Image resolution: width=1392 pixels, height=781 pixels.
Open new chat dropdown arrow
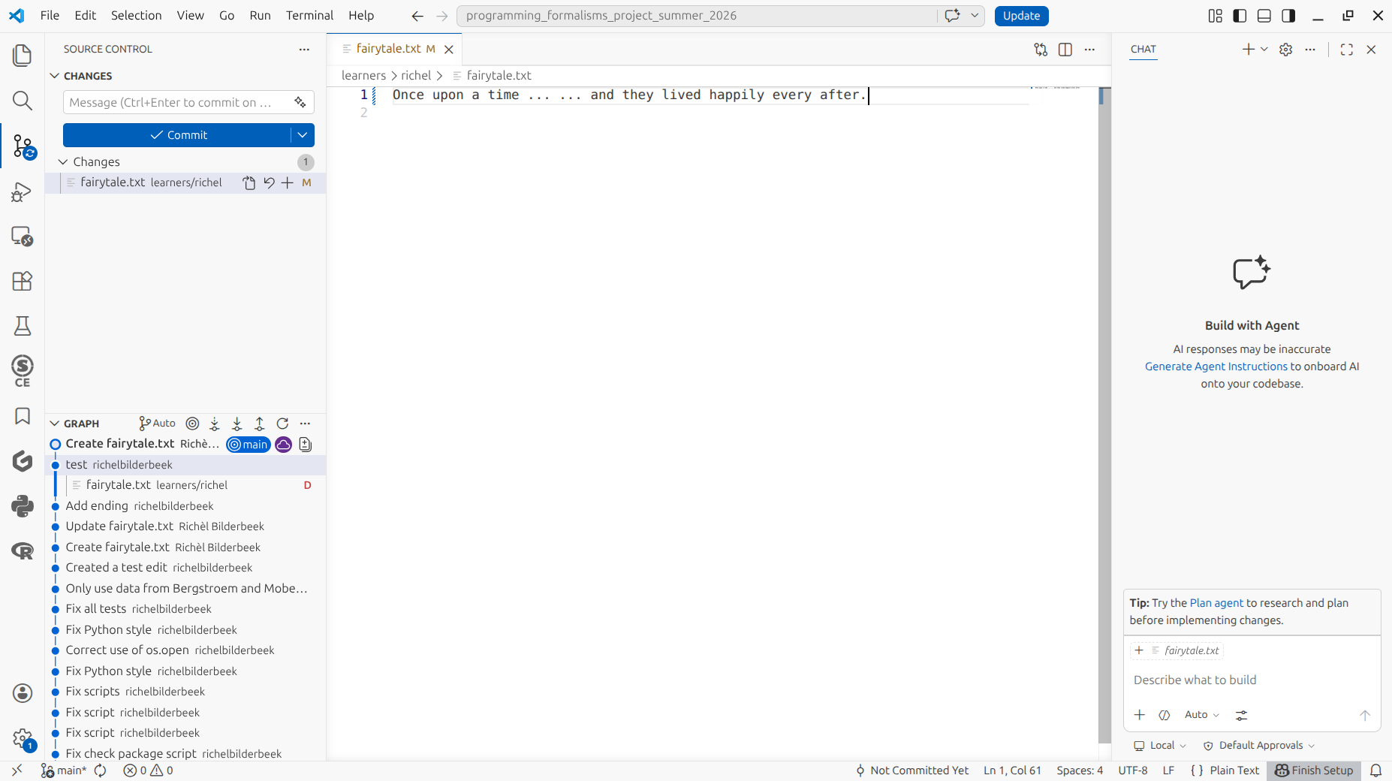coord(1264,50)
